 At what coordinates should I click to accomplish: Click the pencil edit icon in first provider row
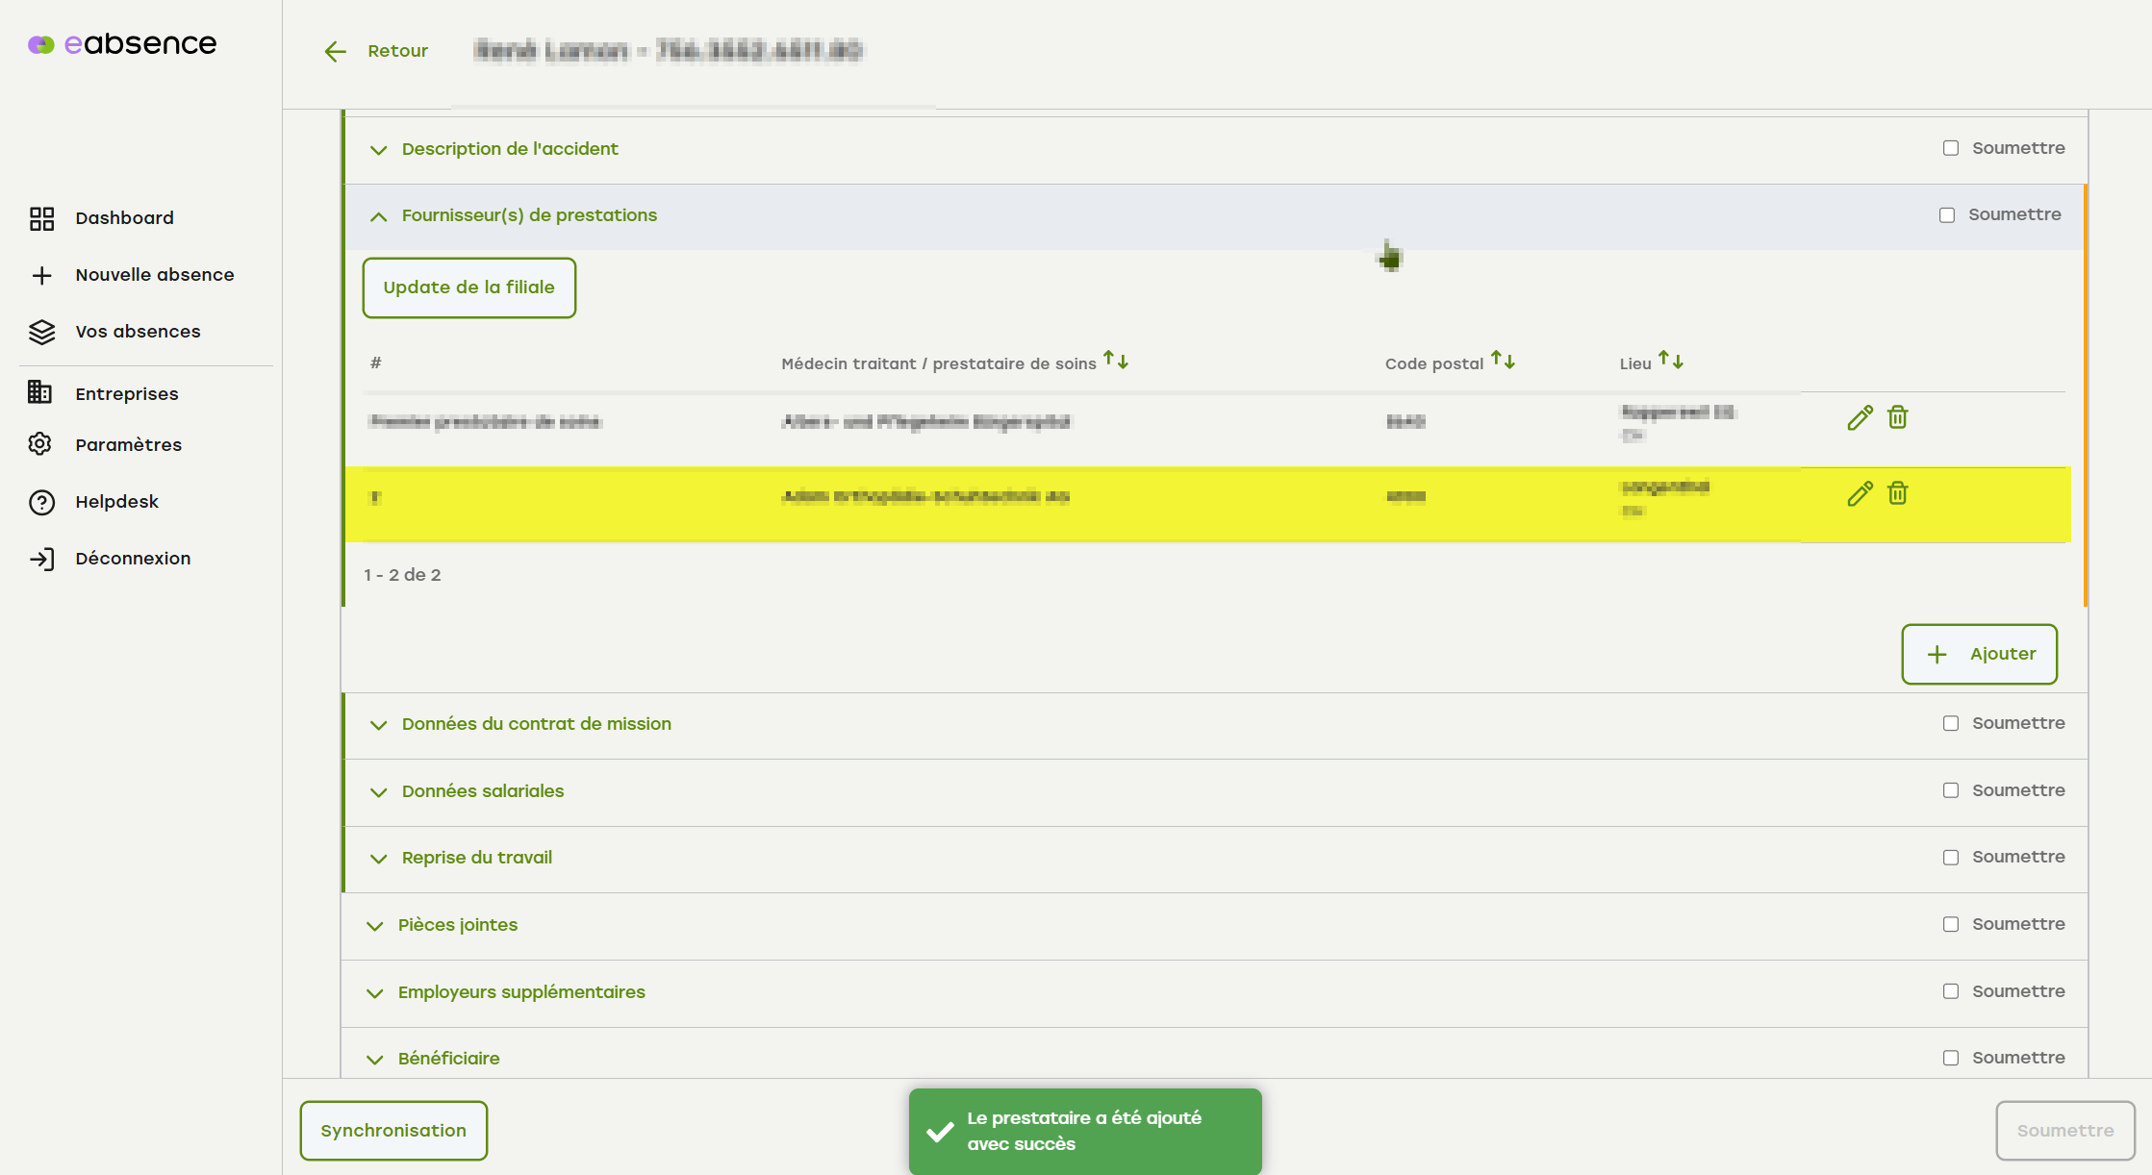(x=1860, y=418)
